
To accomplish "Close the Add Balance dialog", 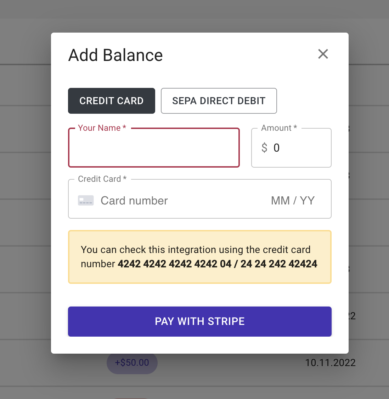I will coord(323,54).
